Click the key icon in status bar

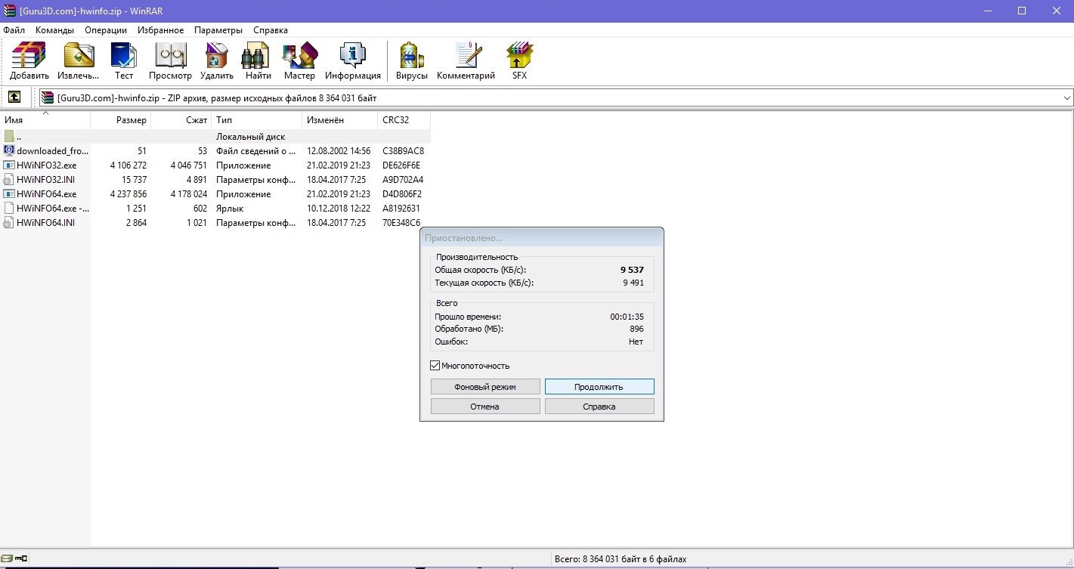tap(20, 559)
